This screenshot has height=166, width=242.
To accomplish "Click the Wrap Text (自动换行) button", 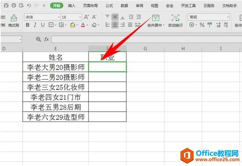I will pyautogui.click(x=175, y=21).
